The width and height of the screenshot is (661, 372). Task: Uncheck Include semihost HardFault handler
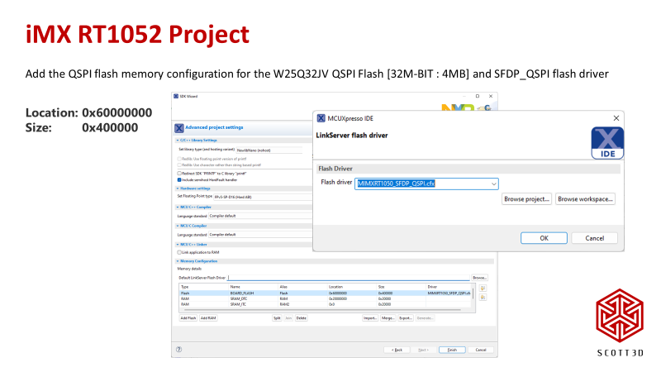[x=179, y=179]
